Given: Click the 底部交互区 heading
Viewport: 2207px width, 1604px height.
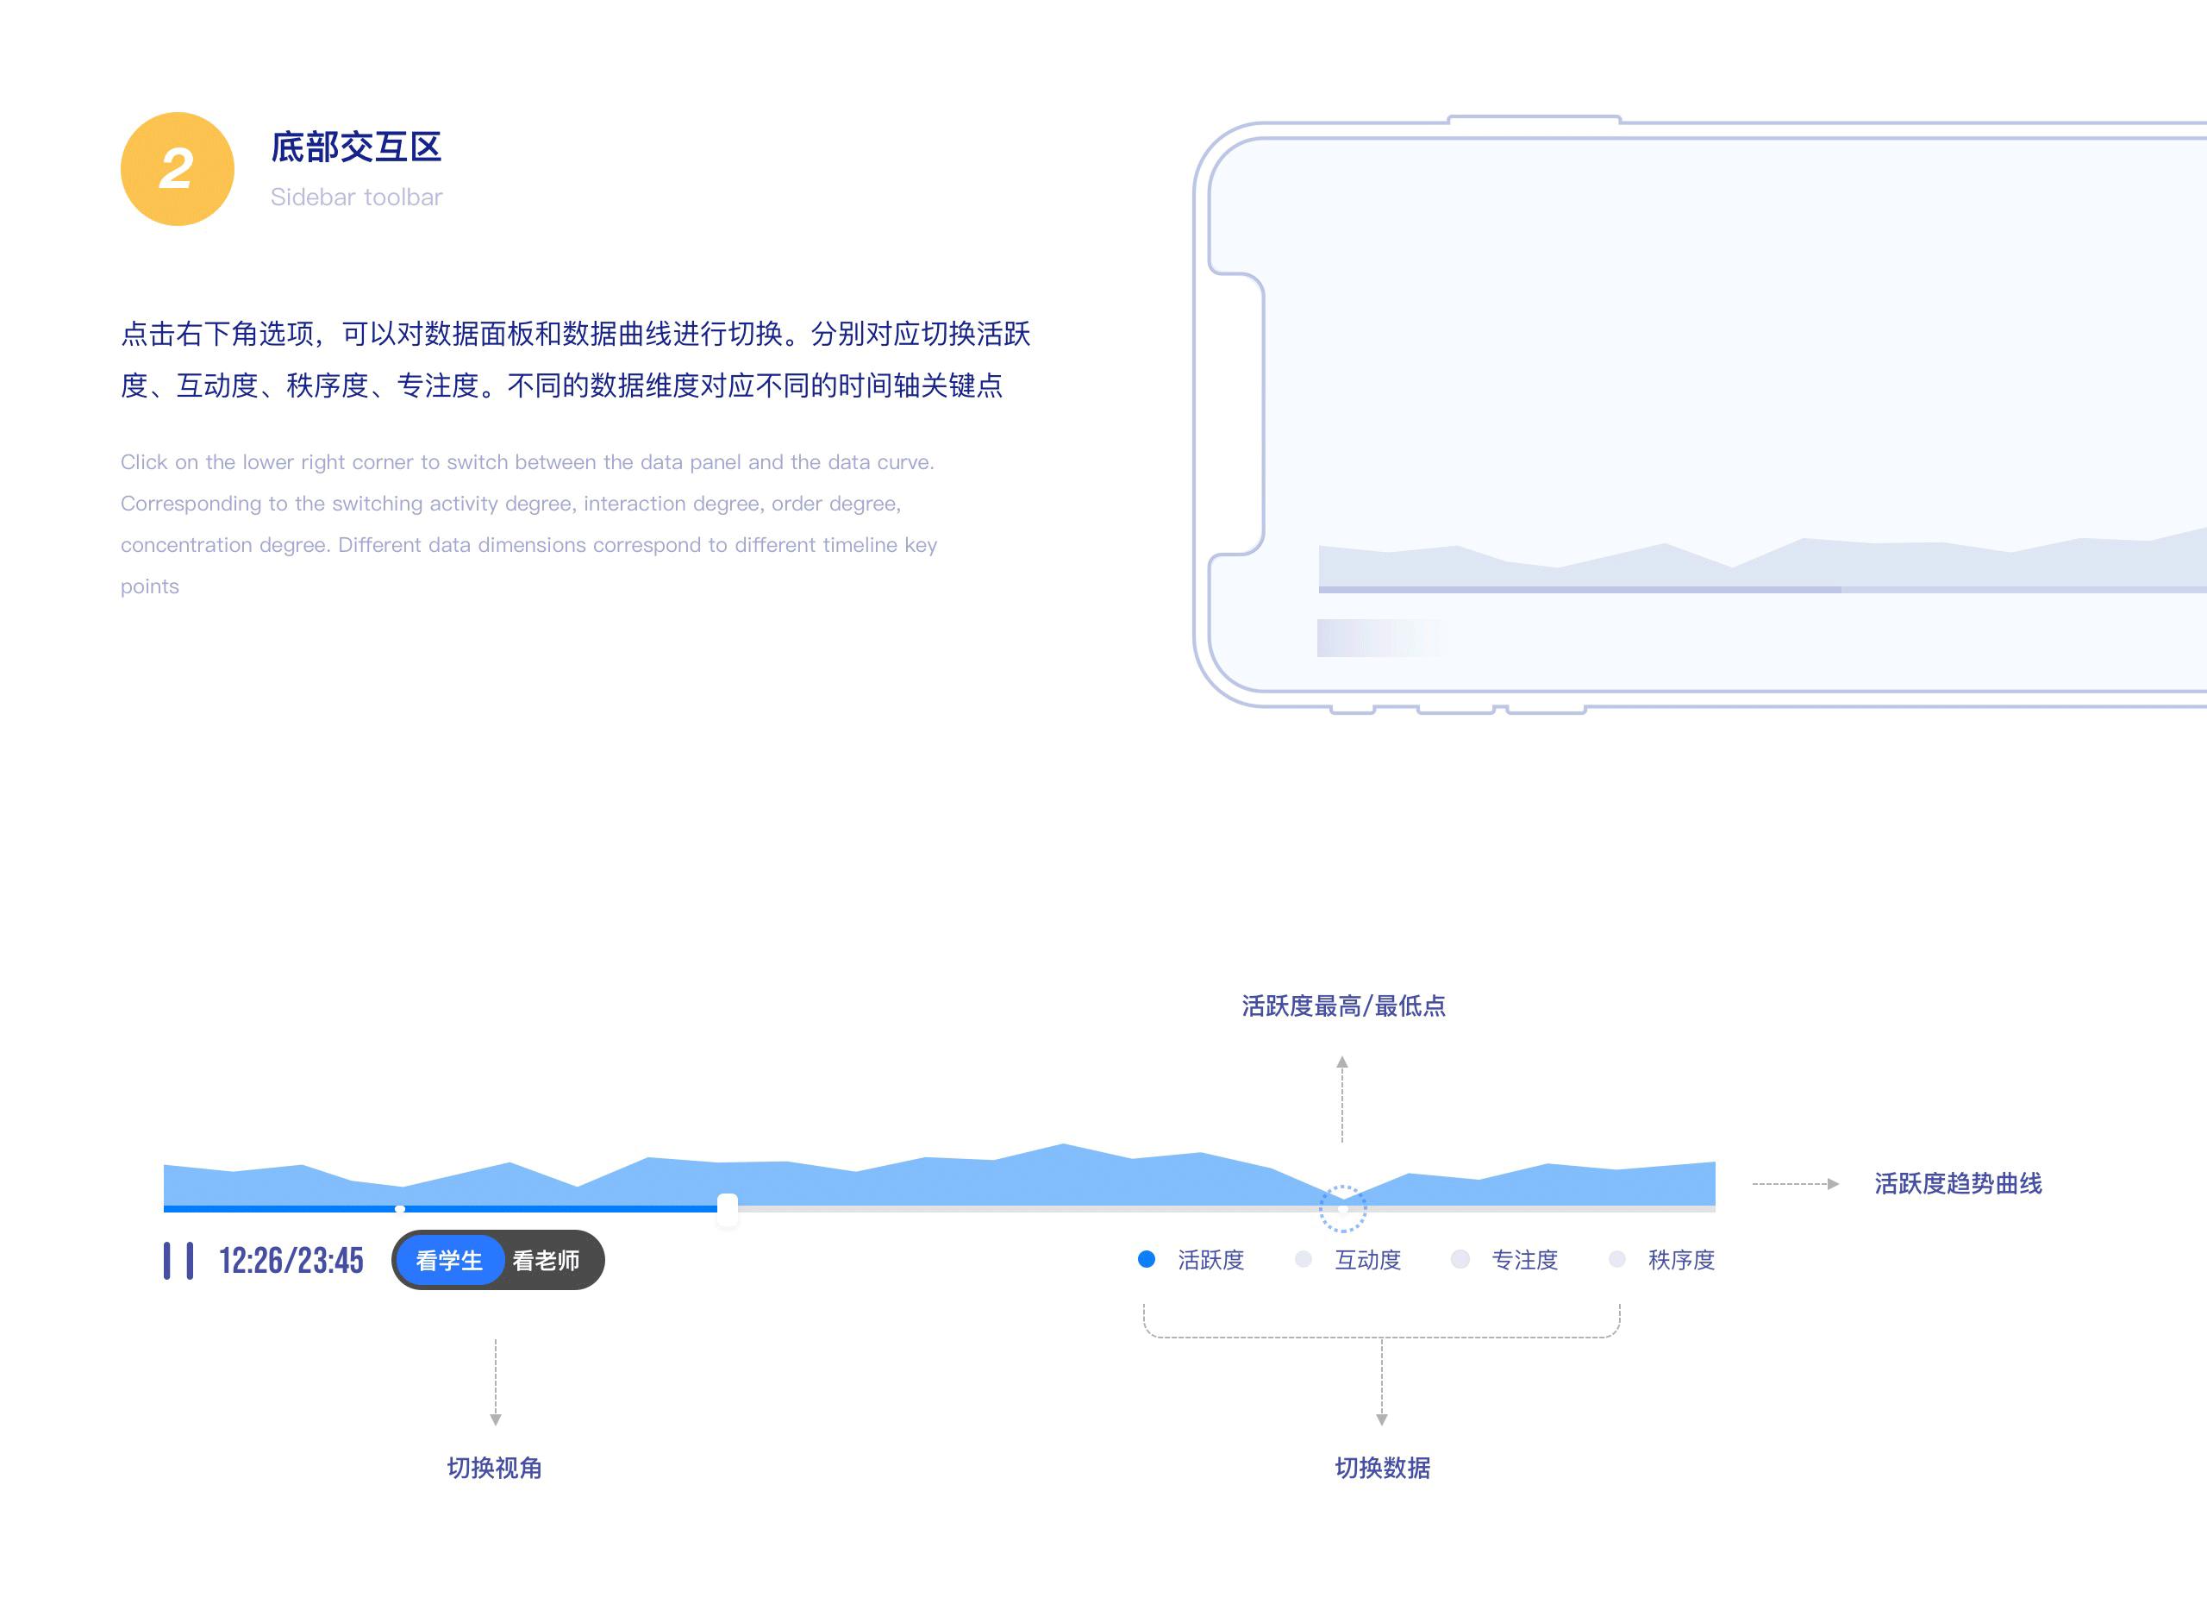Looking at the screenshot, I should [356, 147].
